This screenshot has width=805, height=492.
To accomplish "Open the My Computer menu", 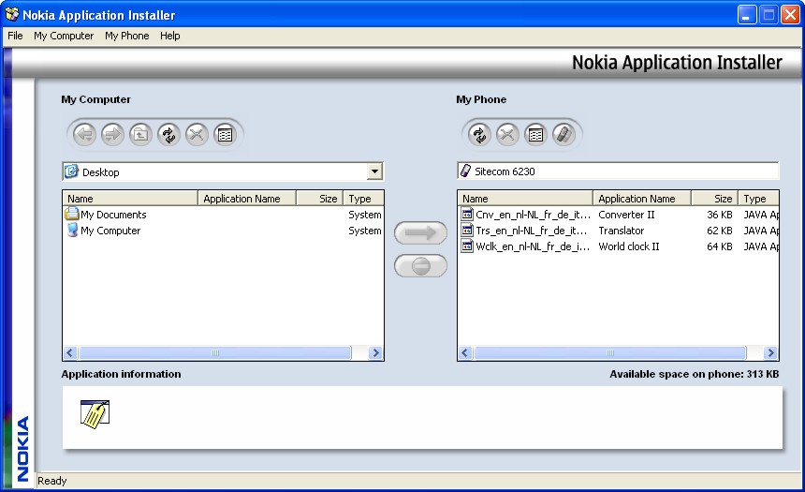I will (64, 36).
